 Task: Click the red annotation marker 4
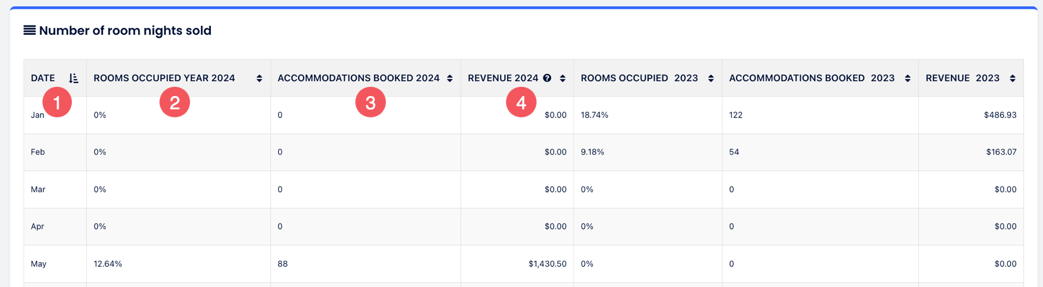click(x=521, y=102)
